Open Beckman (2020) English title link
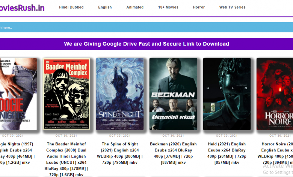Viewport: 293px width, 177px height. [x=173, y=153]
